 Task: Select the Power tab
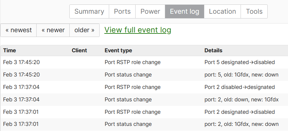[150, 11]
